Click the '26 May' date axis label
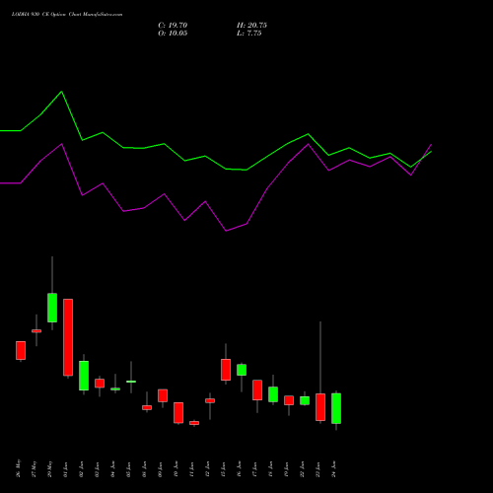 (18, 468)
